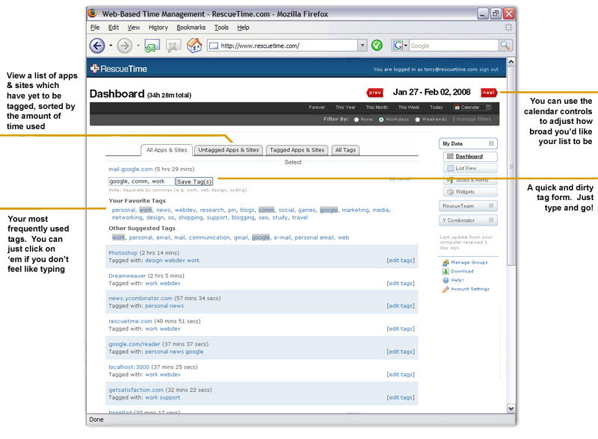Viewport: 598px width, 439px height.
Task: Open the Bookmarks menu
Action: 191,28
